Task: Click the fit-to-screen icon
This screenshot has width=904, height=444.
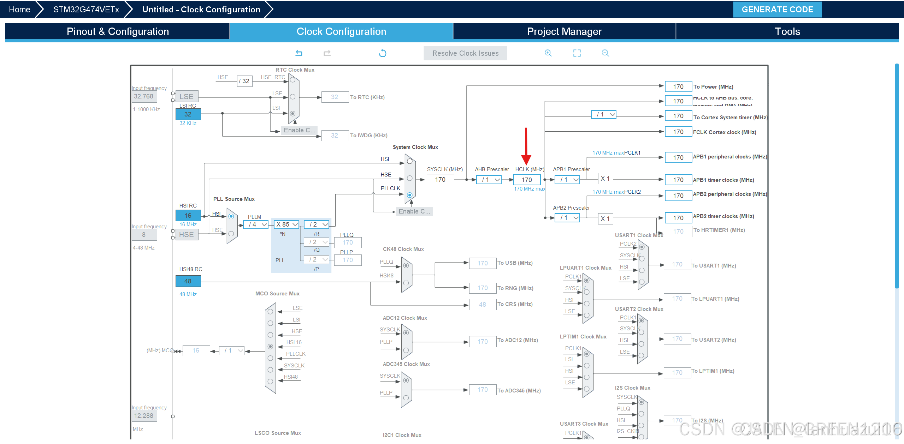Action: (577, 53)
